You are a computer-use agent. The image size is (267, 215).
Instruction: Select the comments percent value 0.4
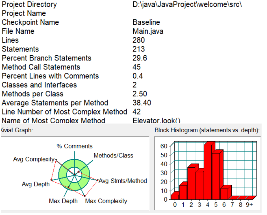pyautogui.click(x=137, y=76)
